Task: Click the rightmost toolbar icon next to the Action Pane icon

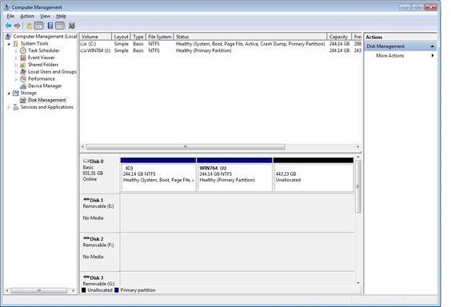Action: click(x=72, y=26)
